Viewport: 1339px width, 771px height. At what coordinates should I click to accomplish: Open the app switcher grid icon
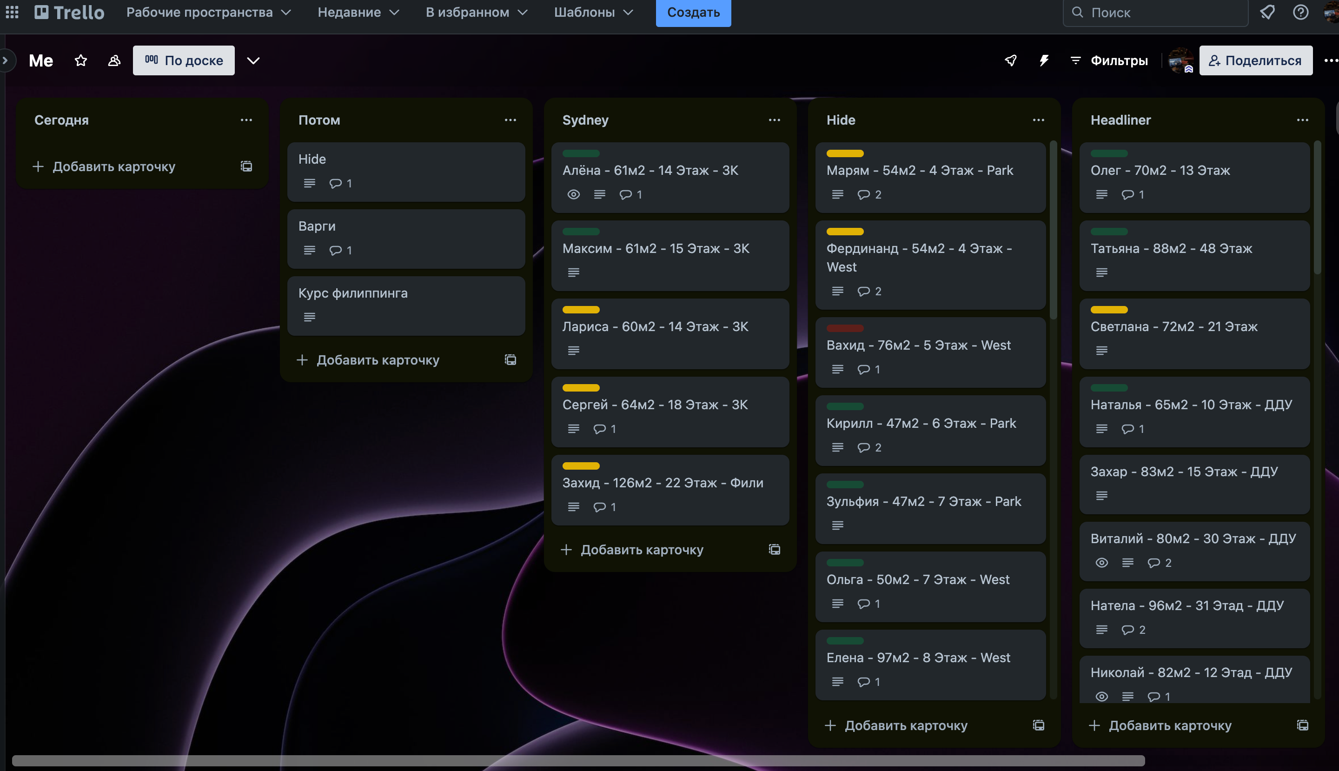pyautogui.click(x=12, y=12)
